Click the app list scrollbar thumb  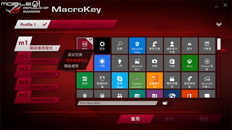pyautogui.click(x=219, y=44)
